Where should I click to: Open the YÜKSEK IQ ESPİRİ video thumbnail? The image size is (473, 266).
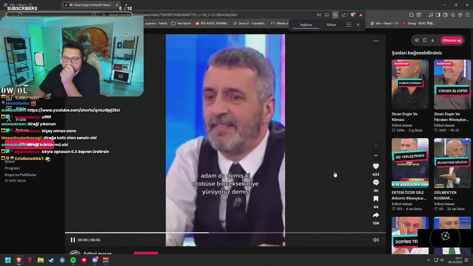(452, 84)
